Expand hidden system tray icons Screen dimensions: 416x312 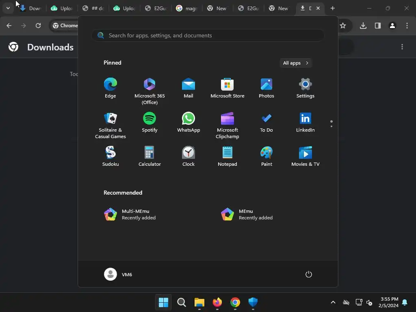333,302
